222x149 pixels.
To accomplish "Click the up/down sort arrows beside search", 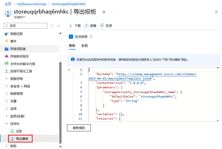I will click(52, 26).
